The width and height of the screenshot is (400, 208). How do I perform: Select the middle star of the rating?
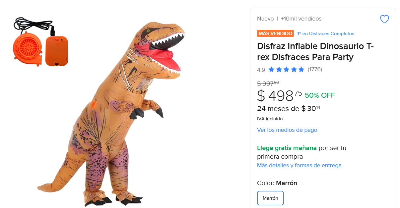286,69
